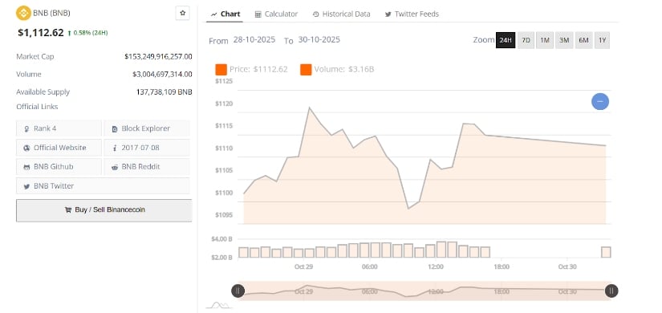Click the $2.00 B volume axis label
Viewport: 662px width, 313px height.
tap(222, 258)
